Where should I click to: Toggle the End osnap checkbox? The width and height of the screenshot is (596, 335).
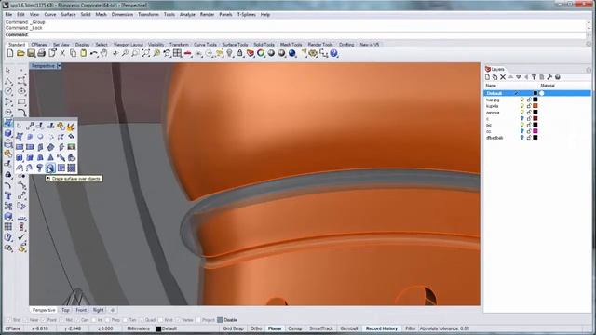coord(9,320)
